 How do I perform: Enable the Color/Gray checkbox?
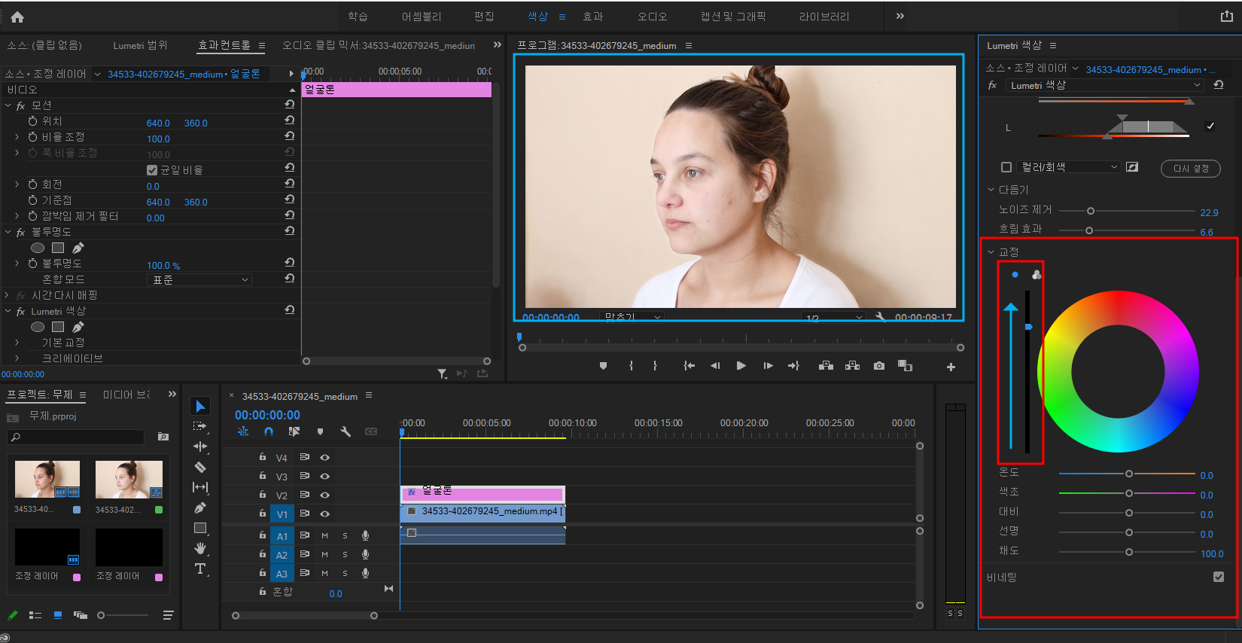pyautogui.click(x=1006, y=167)
